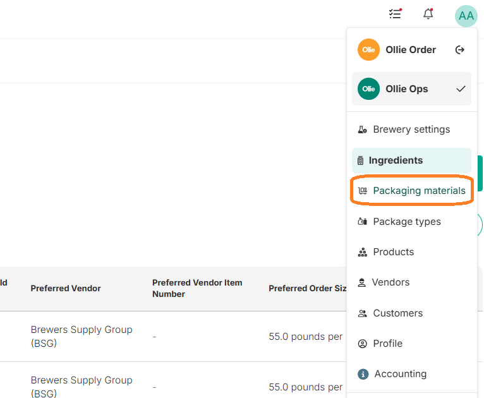Click the orange Ollie Order logo
This screenshot has height=398, width=484.
pos(368,50)
